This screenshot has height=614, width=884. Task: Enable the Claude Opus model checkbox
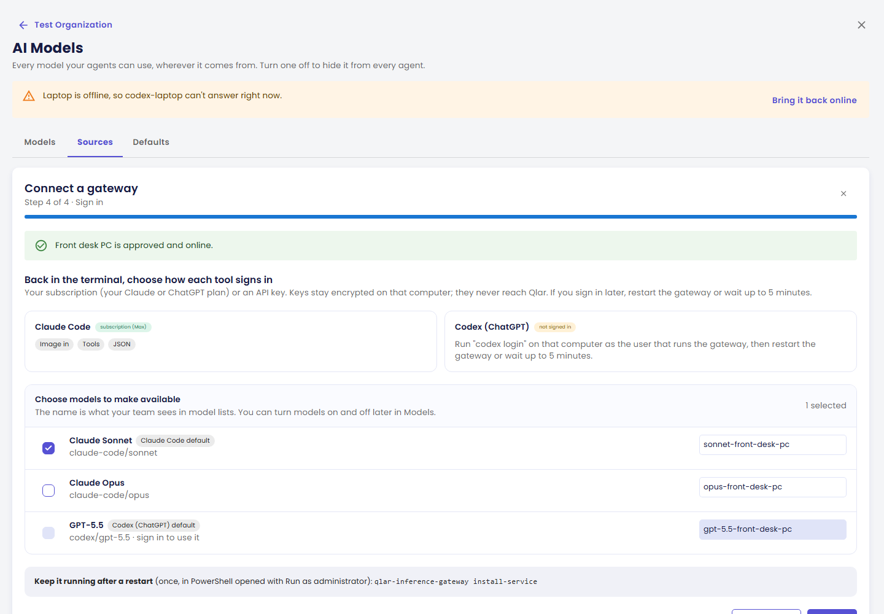pyautogui.click(x=48, y=491)
